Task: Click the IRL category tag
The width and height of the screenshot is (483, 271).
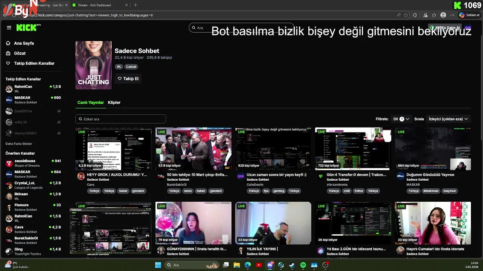Action: (119, 67)
